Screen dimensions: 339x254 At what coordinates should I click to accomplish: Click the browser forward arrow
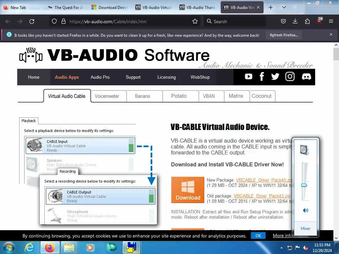[x=20, y=21]
